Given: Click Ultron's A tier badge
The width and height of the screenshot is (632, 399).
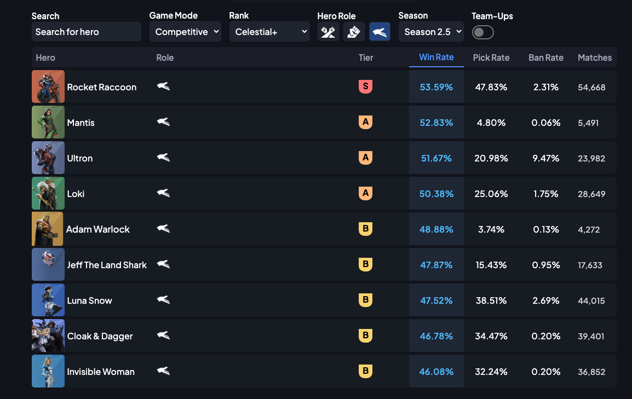Looking at the screenshot, I should pyautogui.click(x=366, y=157).
